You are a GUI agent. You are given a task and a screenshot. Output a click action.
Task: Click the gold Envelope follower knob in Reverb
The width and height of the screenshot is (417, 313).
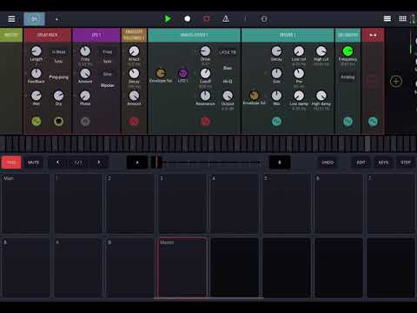pos(255,96)
